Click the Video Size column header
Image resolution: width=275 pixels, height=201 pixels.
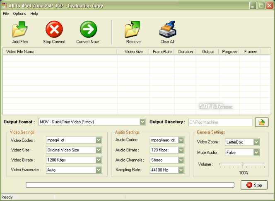[133, 52]
